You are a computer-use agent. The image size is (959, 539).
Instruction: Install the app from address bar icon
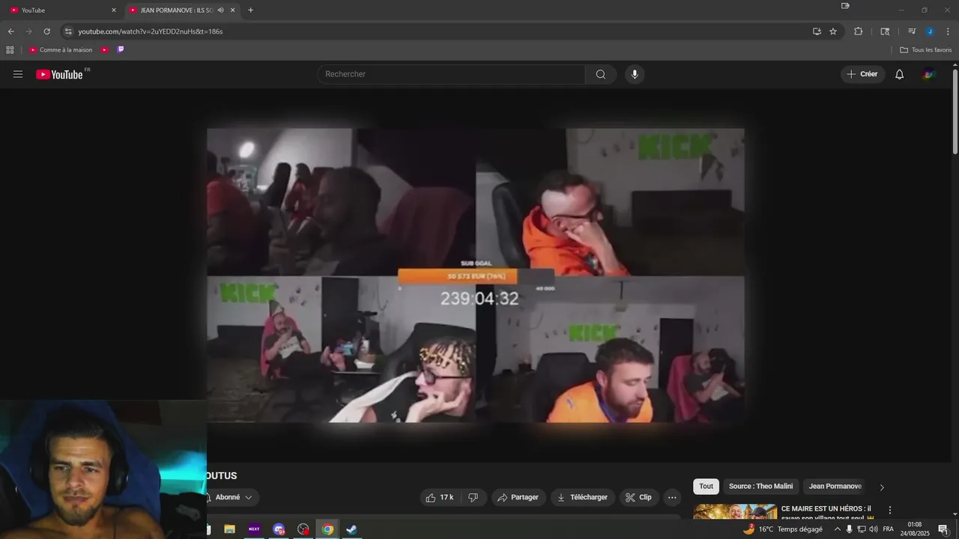[817, 31]
